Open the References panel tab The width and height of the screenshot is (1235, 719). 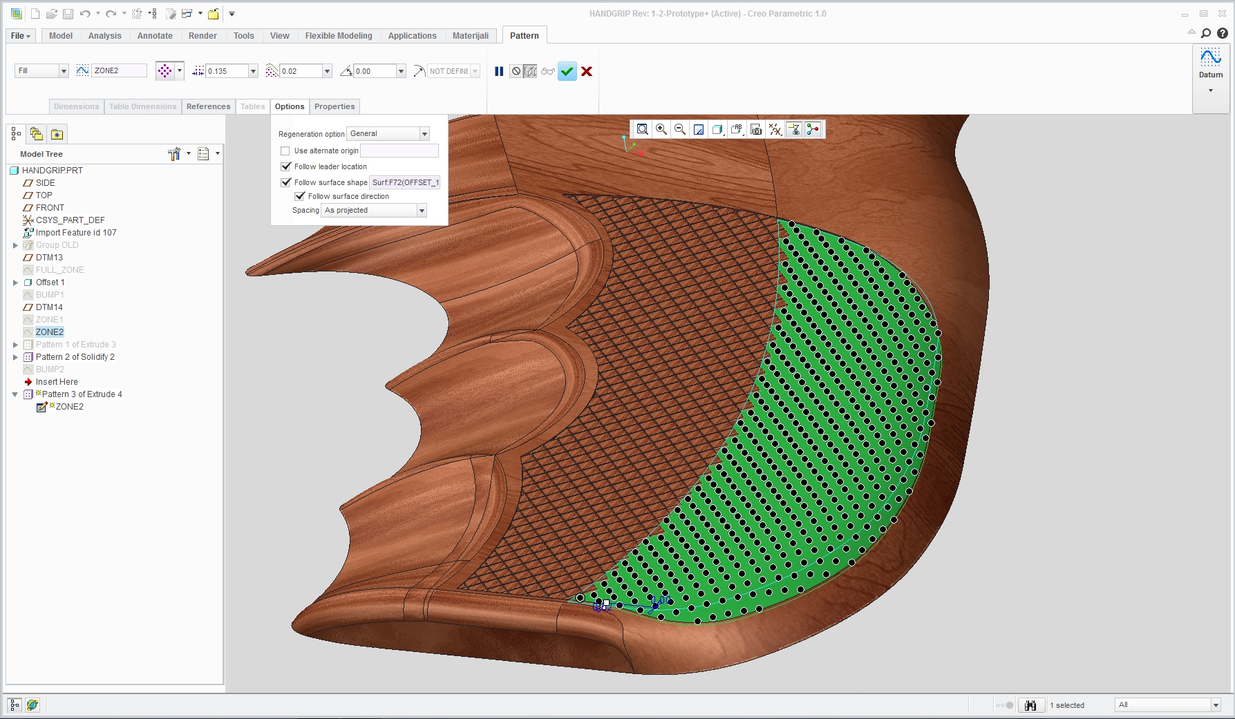[208, 106]
